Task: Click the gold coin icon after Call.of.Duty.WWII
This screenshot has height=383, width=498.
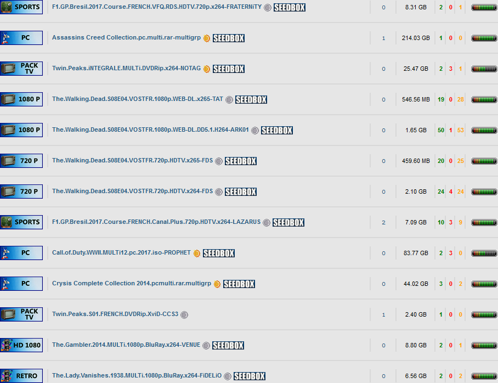Action: [x=197, y=254]
